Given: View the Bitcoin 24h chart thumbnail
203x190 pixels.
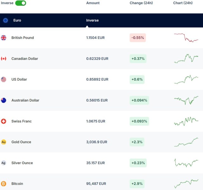Looking at the screenshot, I should 186,184.
